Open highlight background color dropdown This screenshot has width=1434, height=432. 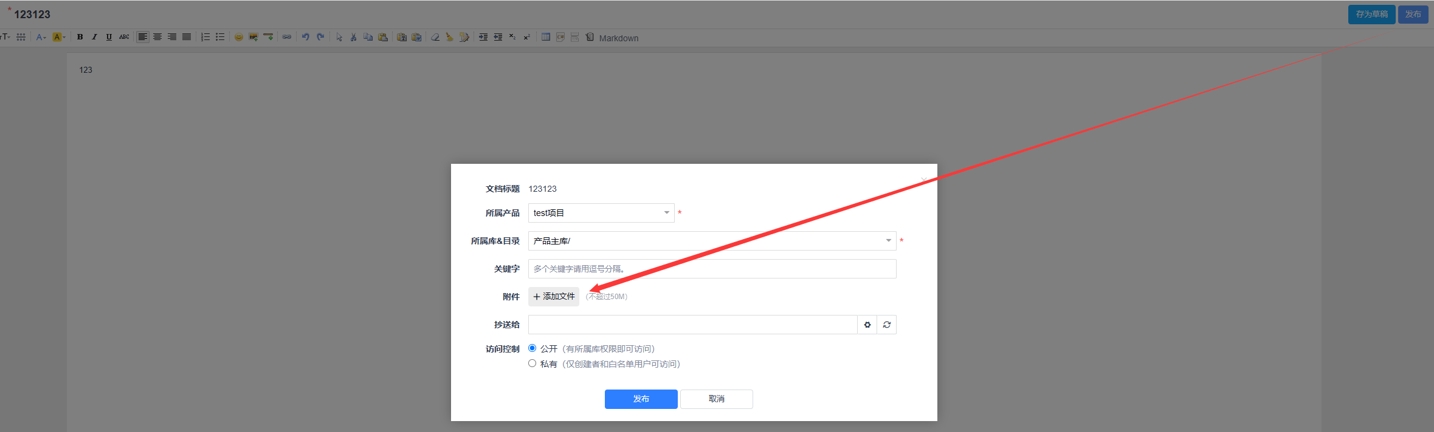pos(59,37)
